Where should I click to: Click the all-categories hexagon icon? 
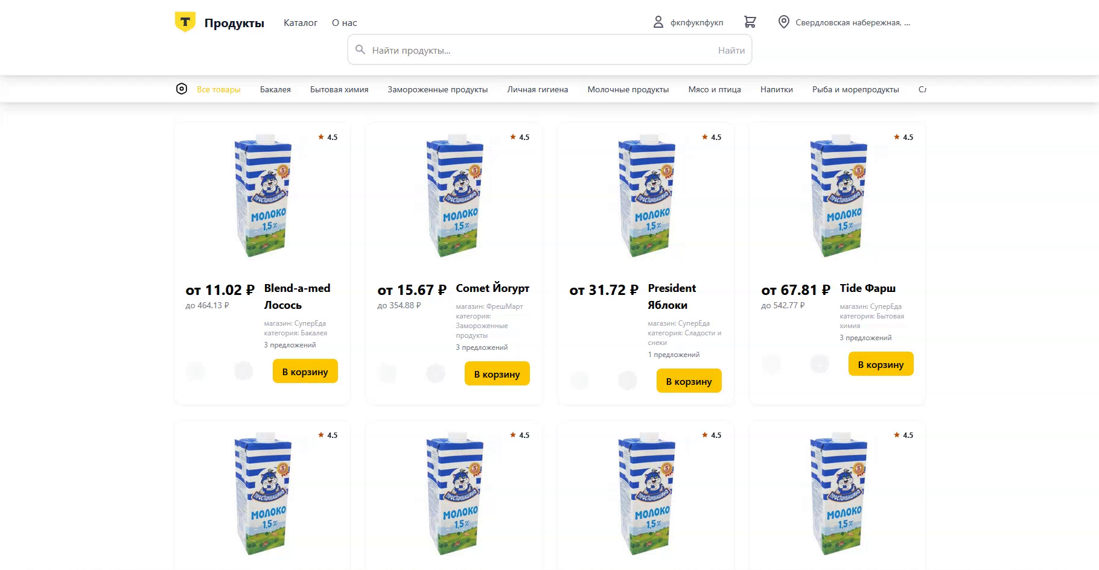click(x=182, y=89)
